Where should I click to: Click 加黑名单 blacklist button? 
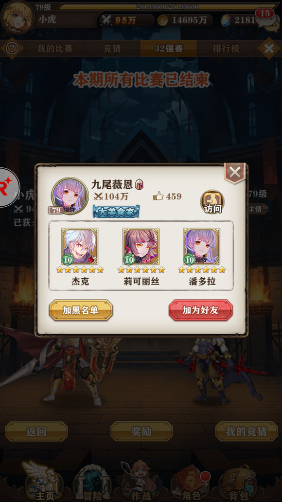click(x=81, y=310)
